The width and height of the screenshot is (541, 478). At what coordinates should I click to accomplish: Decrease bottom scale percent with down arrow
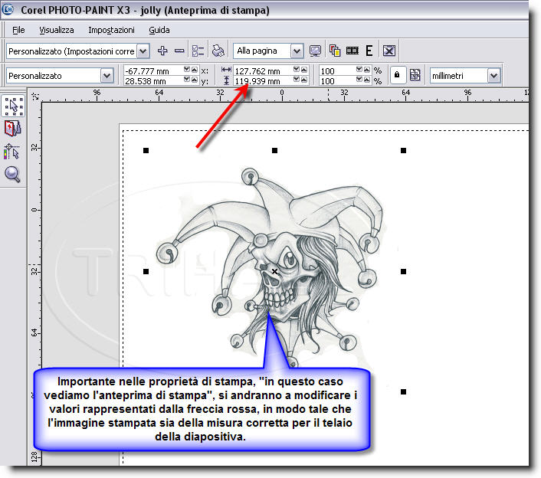click(359, 80)
